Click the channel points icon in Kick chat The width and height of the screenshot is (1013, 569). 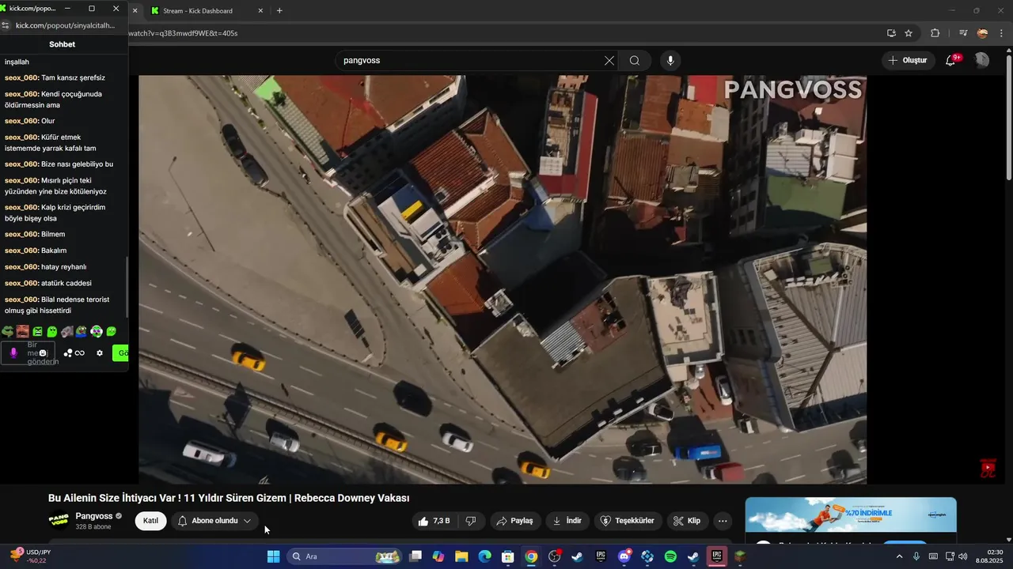pos(74,353)
